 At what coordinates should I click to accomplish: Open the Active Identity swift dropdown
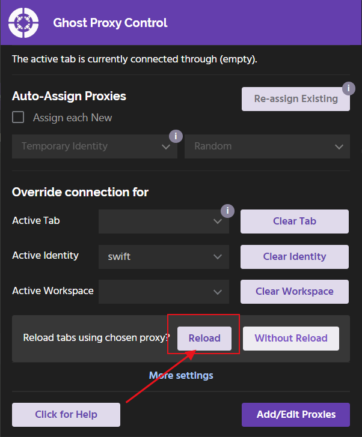pos(164,257)
